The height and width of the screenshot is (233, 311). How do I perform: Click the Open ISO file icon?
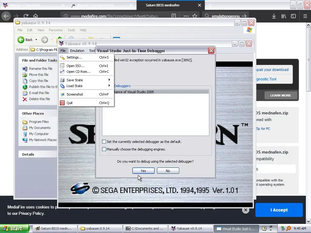(62, 66)
